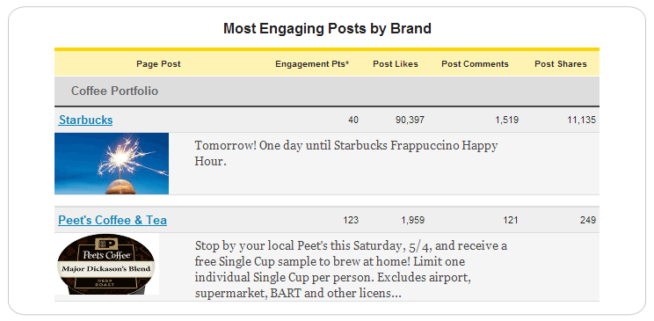The height and width of the screenshot is (321, 654).
Task: Click the Starbucks Frappuccino Happy Hour post text
Action: 346,154
